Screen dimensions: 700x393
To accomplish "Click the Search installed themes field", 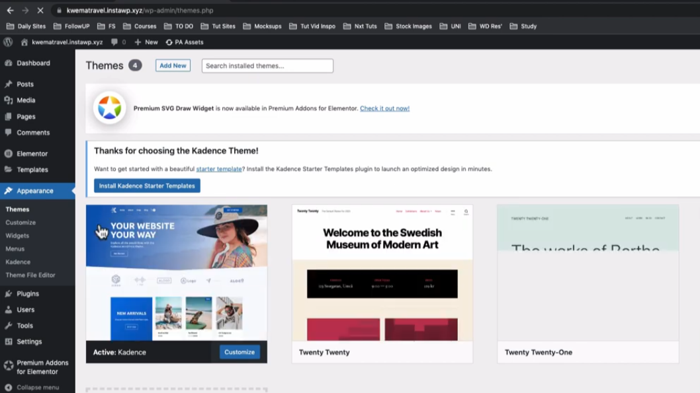I will pos(267,65).
